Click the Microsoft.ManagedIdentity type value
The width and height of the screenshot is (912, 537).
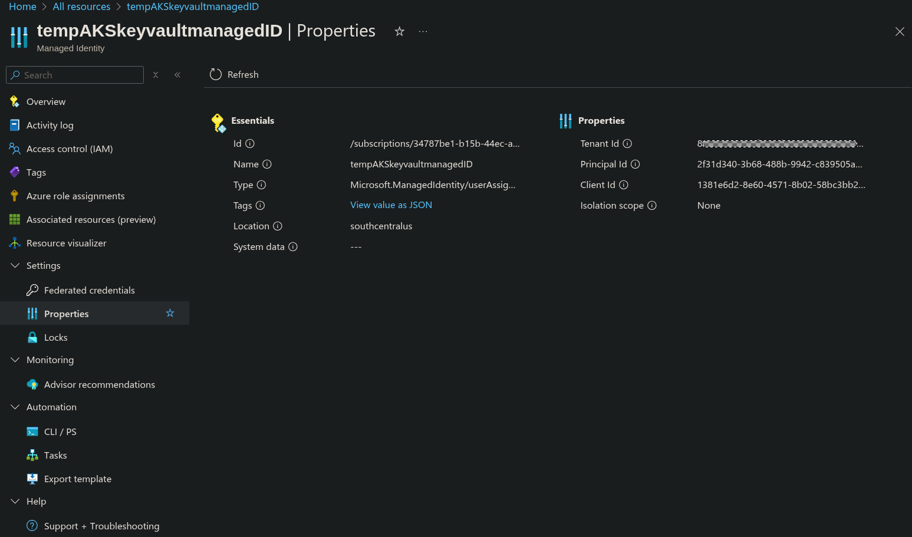tap(433, 185)
